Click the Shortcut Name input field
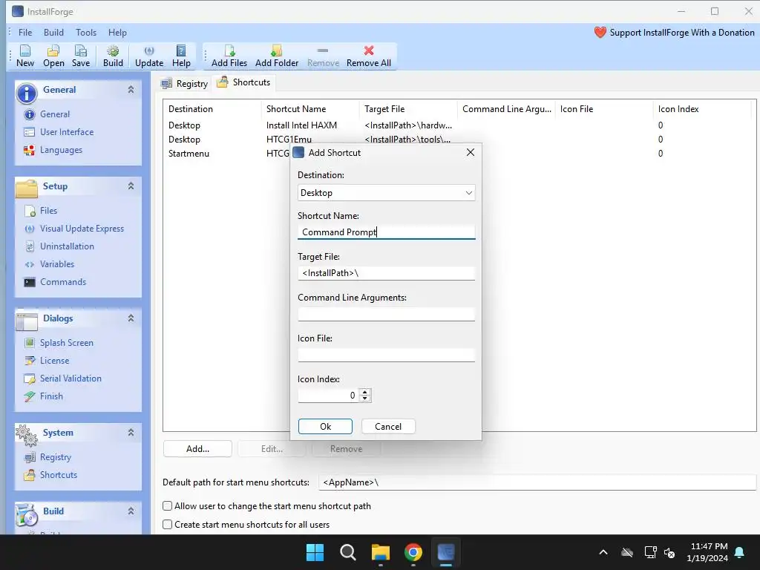 [x=386, y=232]
